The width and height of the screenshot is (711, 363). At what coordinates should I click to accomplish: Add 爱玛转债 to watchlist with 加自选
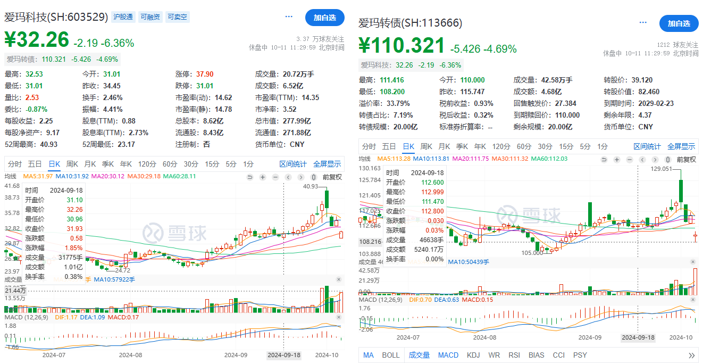[x=679, y=23]
